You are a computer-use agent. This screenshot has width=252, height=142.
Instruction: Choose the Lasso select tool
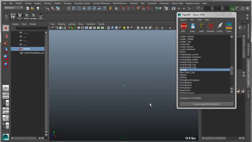pyautogui.click(x=6, y=36)
